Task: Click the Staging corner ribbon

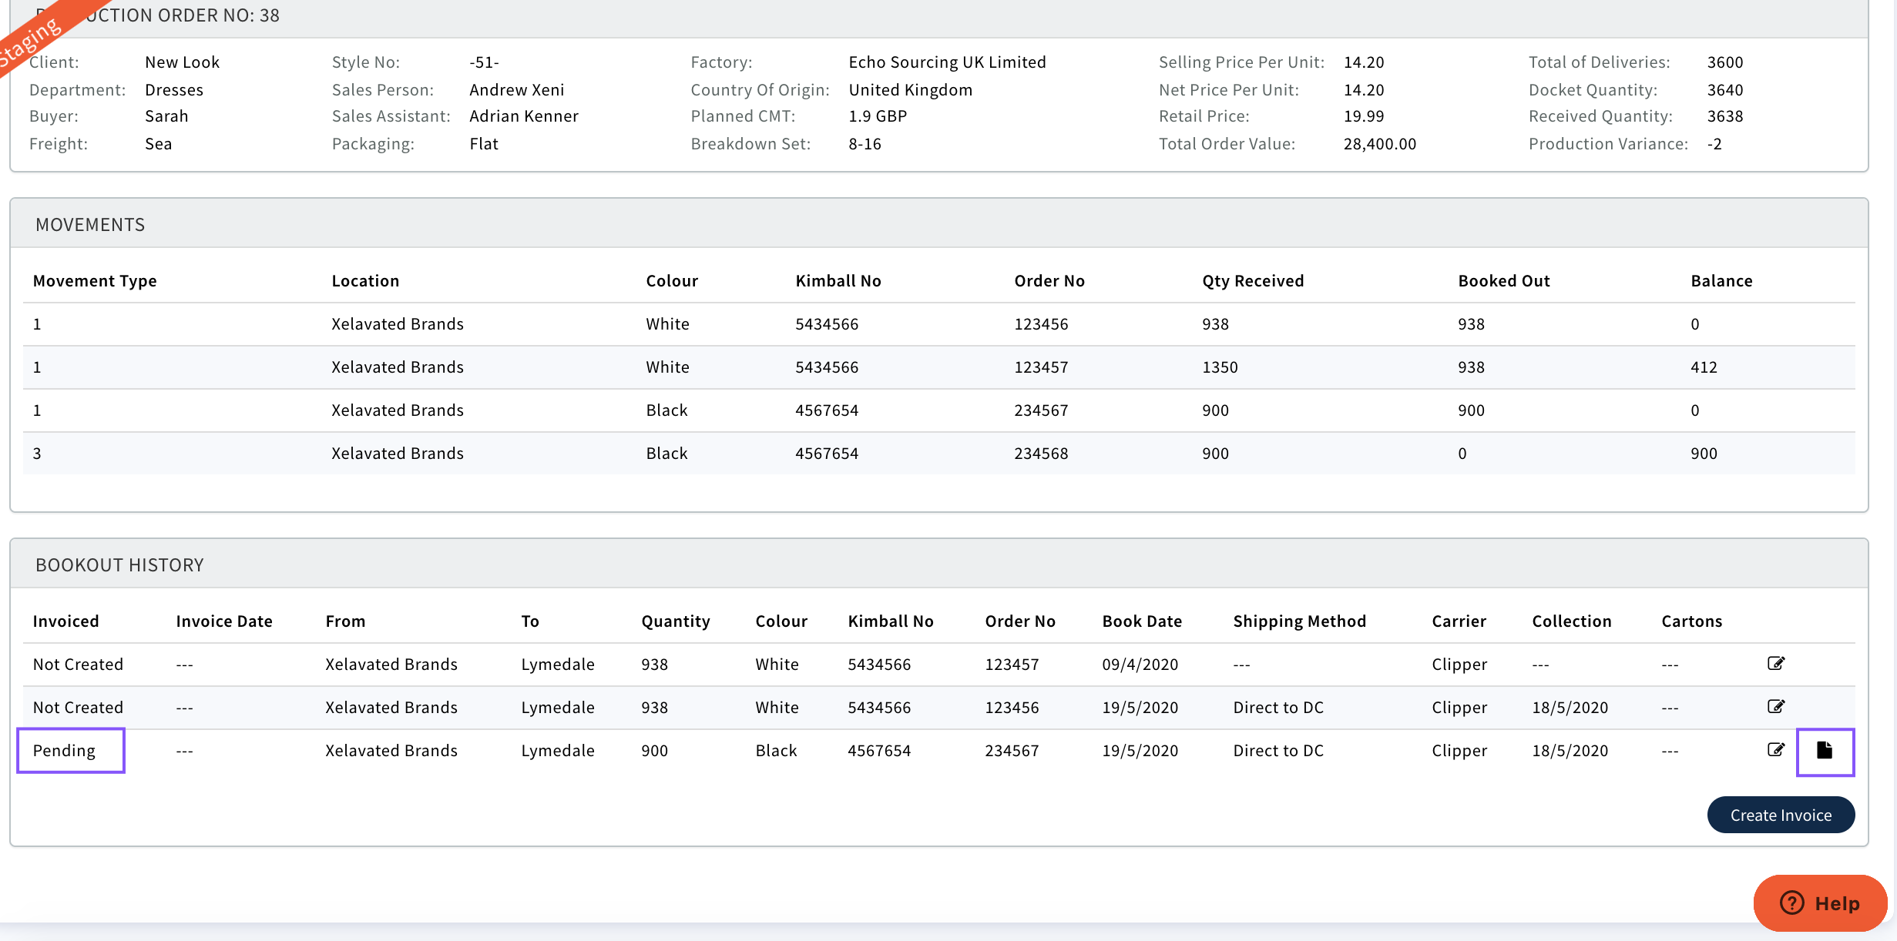Action: coord(31,39)
